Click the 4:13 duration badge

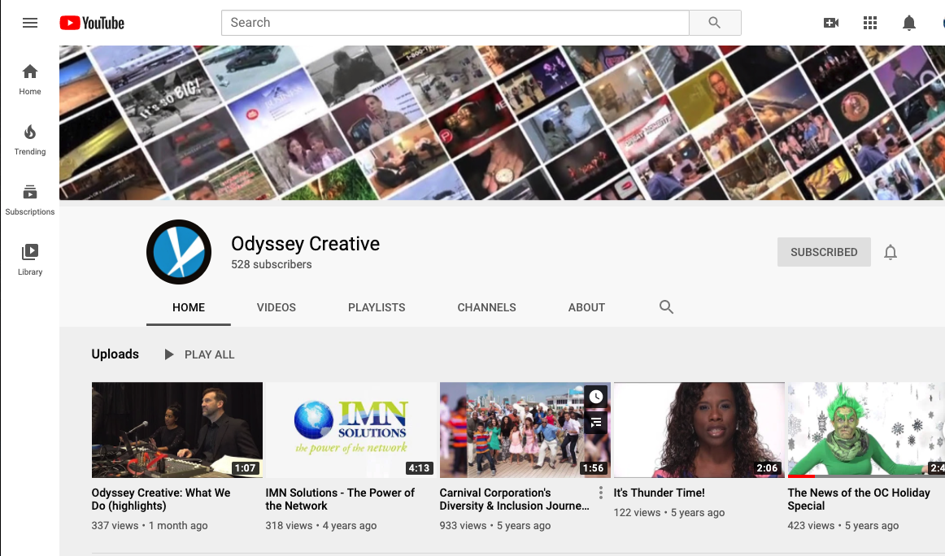point(419,468)
